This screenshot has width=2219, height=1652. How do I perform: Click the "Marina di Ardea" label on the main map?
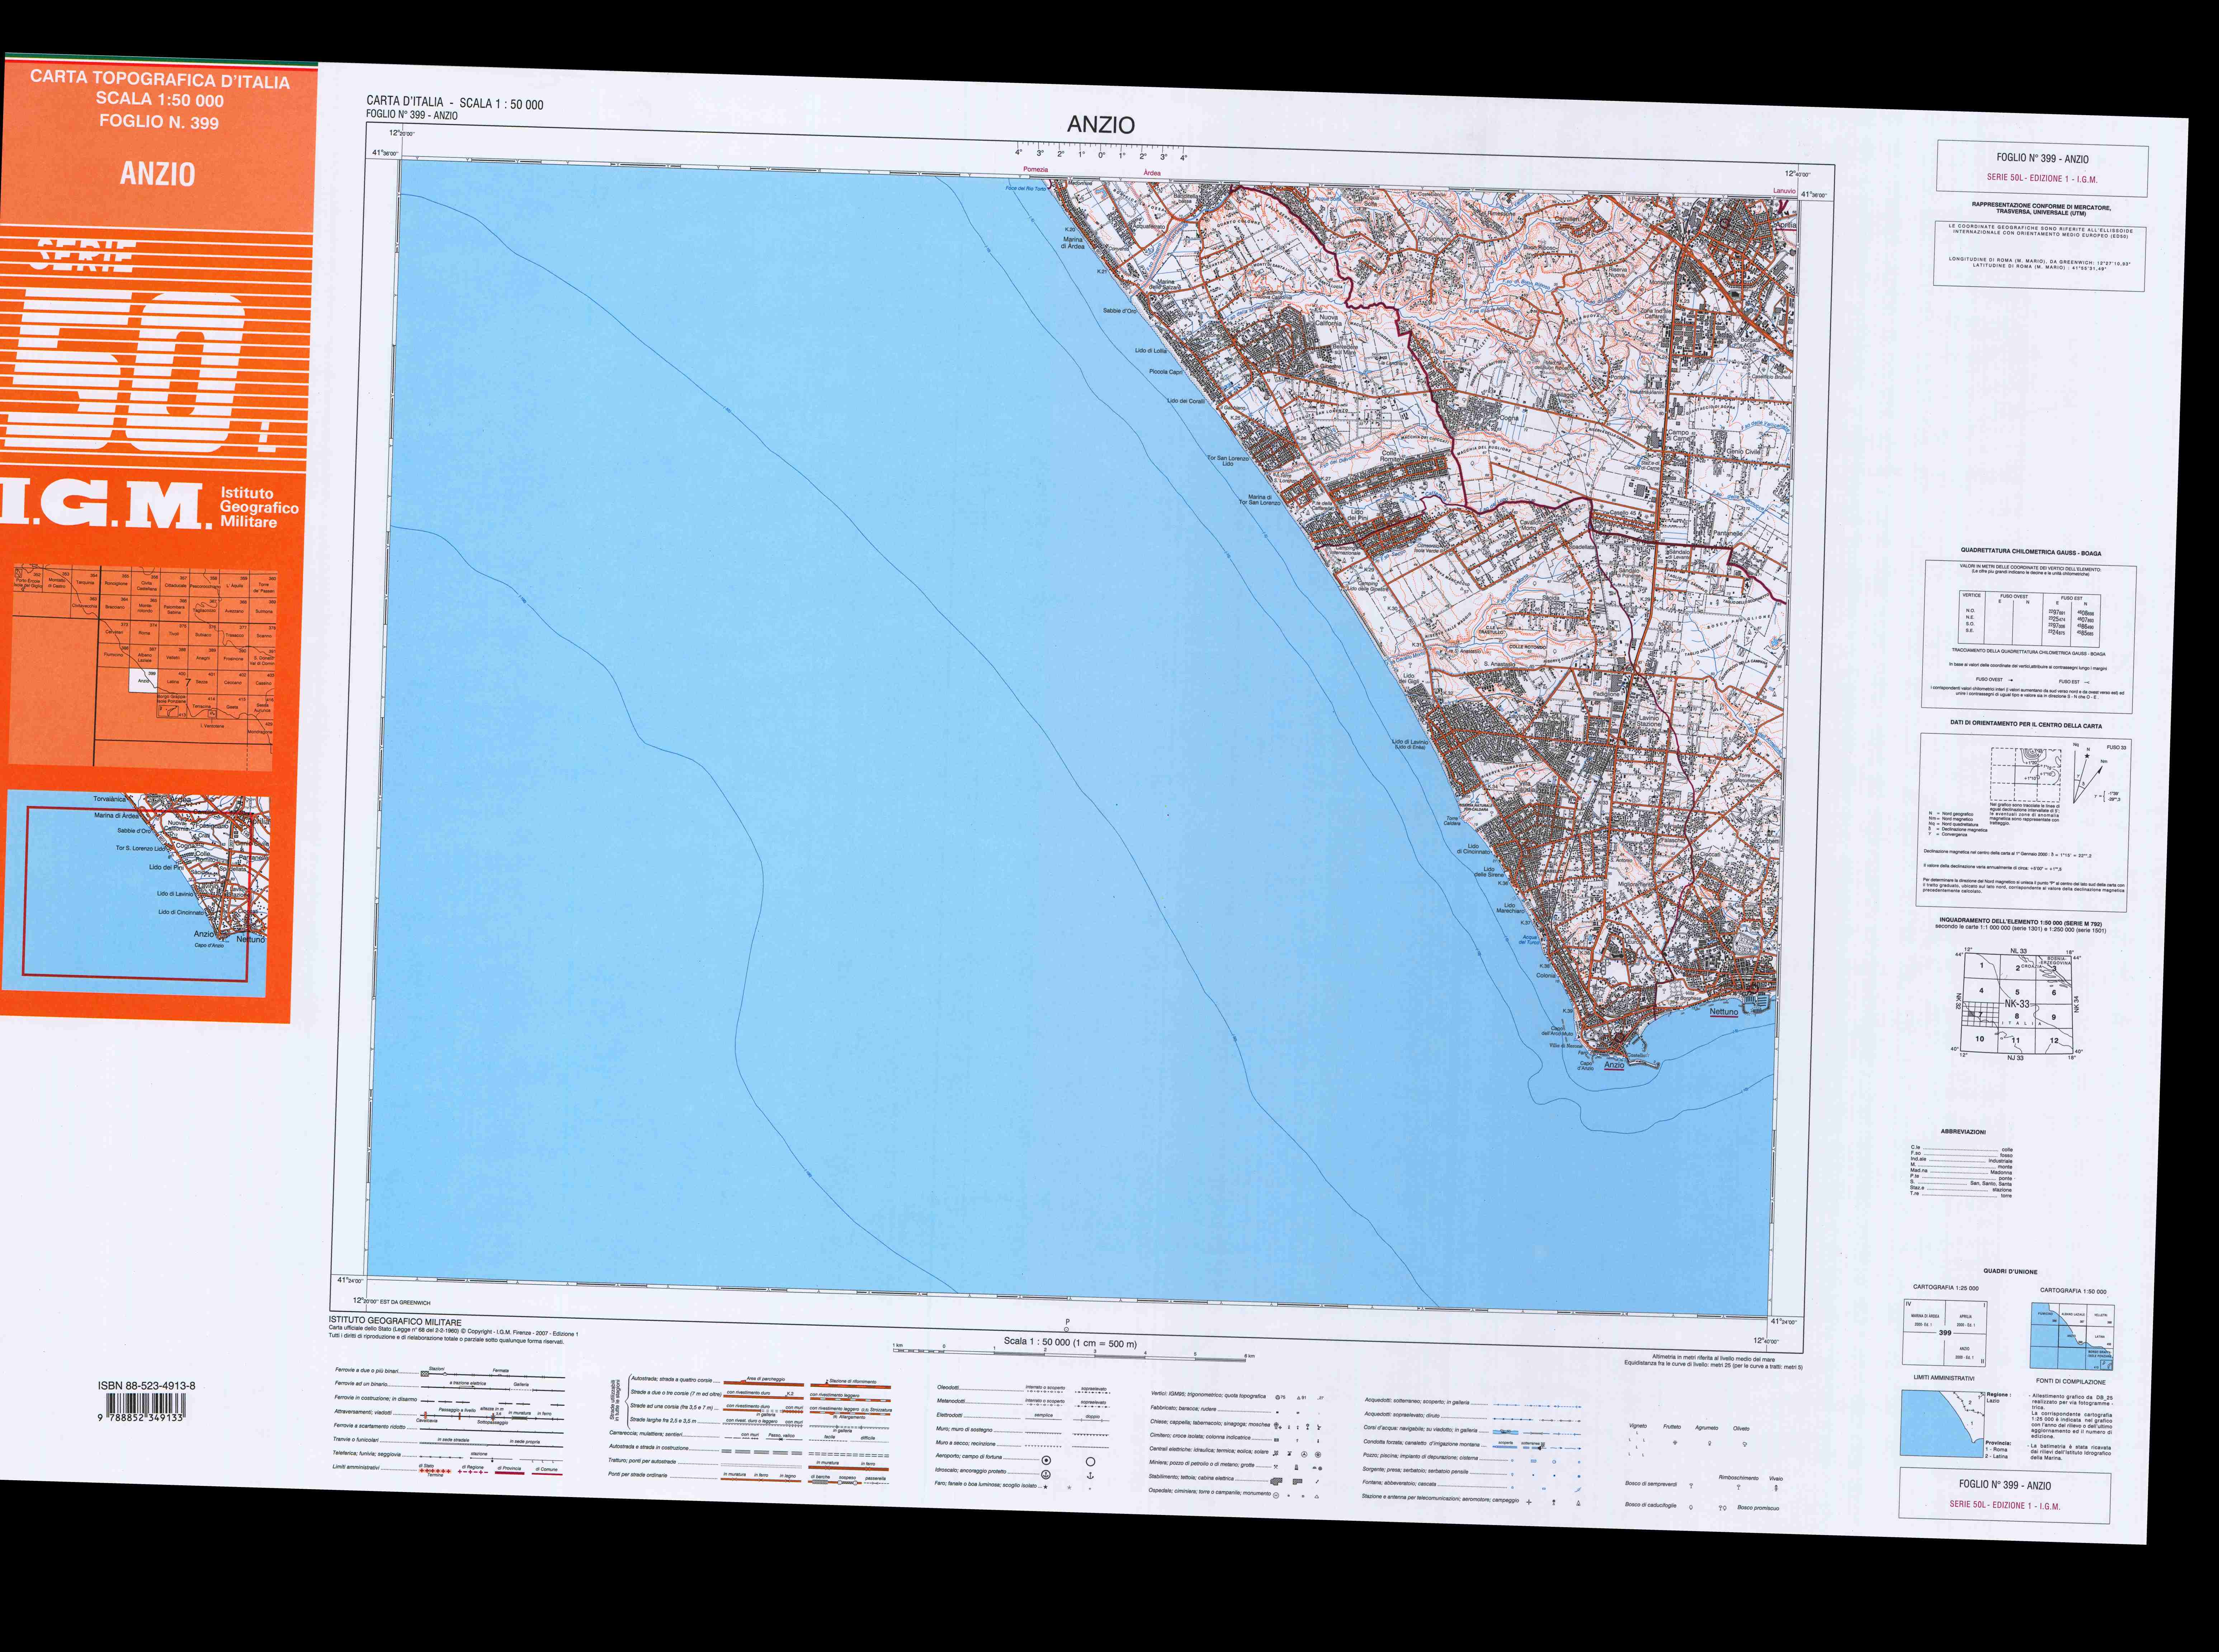pos(1073,243)
